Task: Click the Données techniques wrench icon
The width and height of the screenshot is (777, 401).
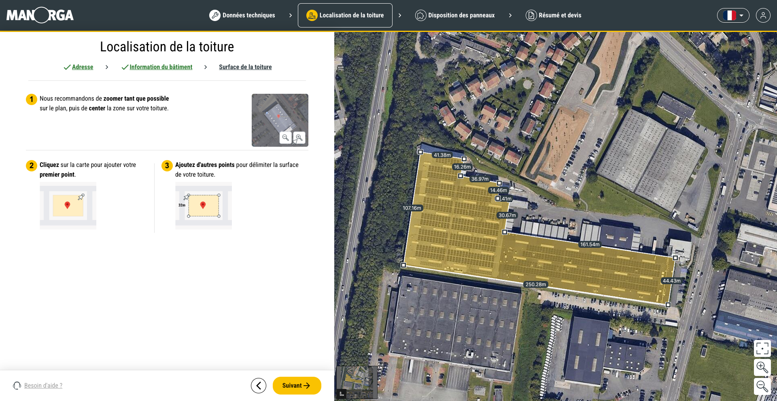Action: [214, 15]
